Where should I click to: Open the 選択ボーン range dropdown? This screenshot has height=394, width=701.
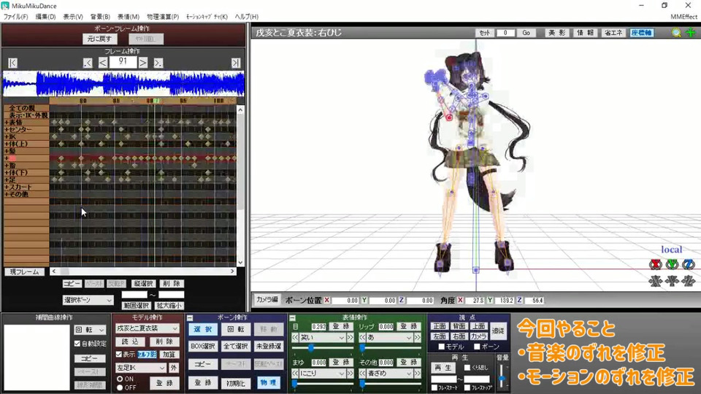click(x=88, y=300)
